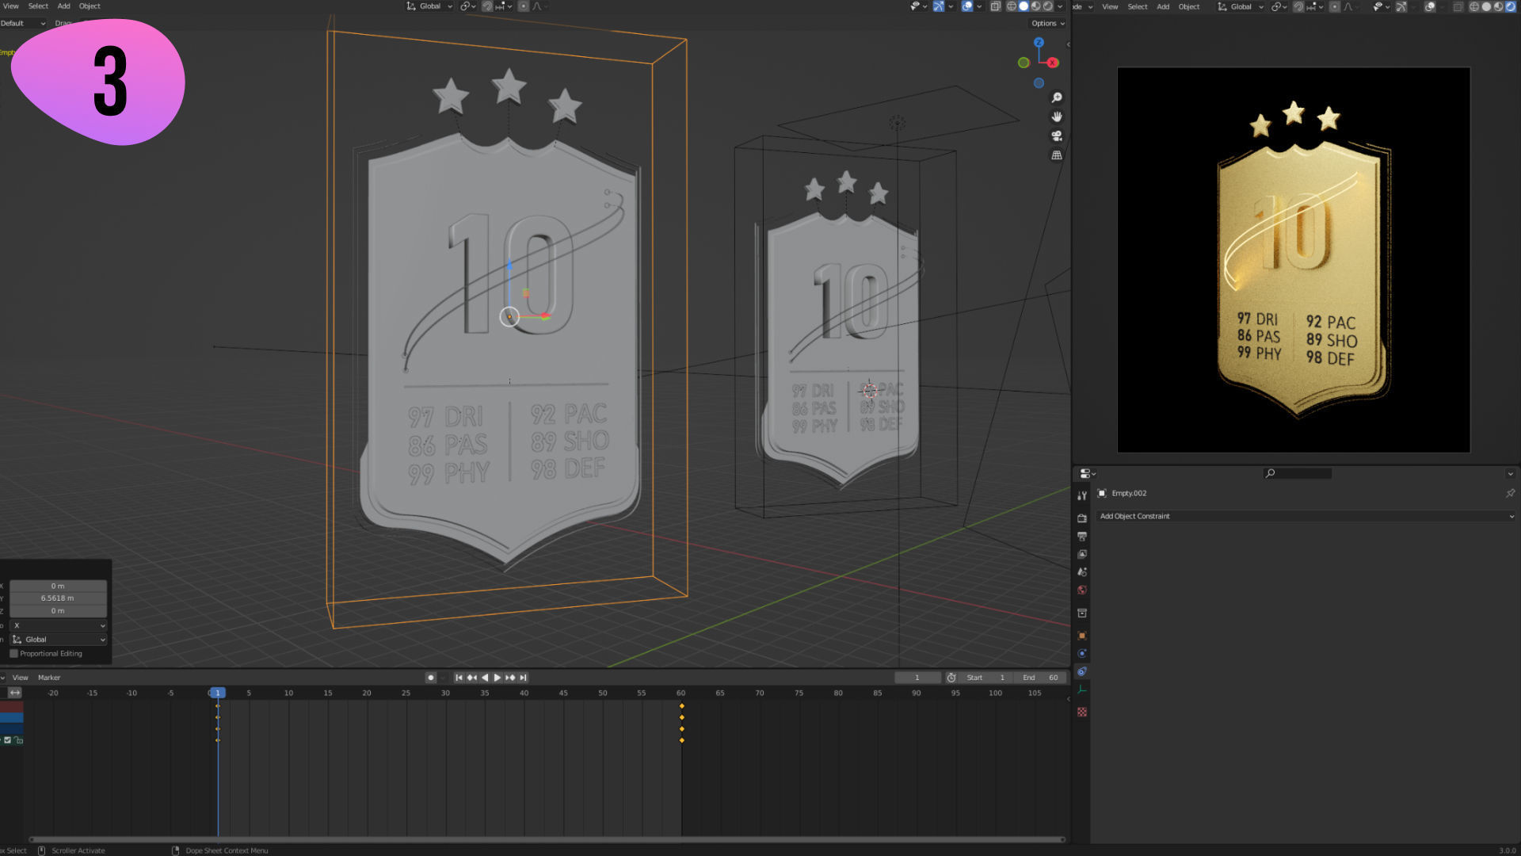Open the Object Constraints properties tab
This screenshot has height=856, width=1521.
(x=1081, y=671)
